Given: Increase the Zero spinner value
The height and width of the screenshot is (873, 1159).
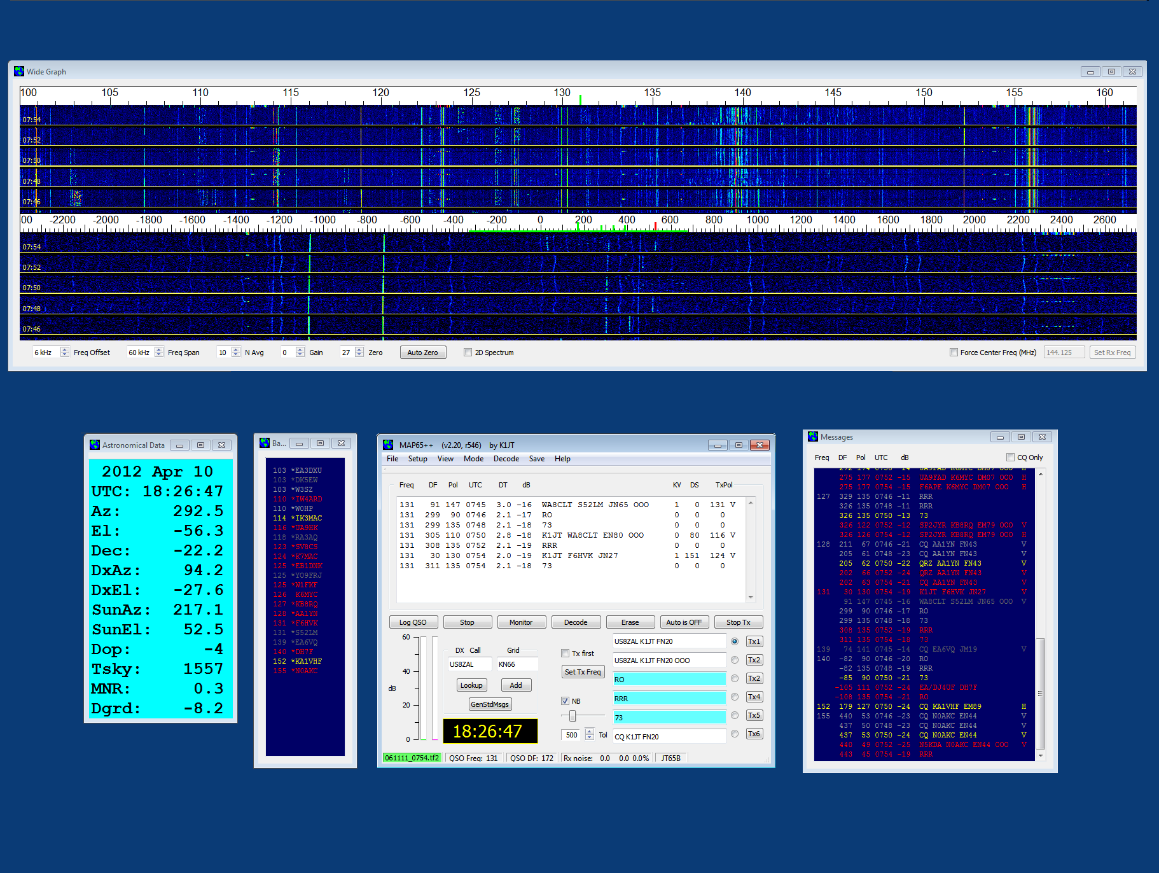Looking at the screenshot, I should (359, 349).
